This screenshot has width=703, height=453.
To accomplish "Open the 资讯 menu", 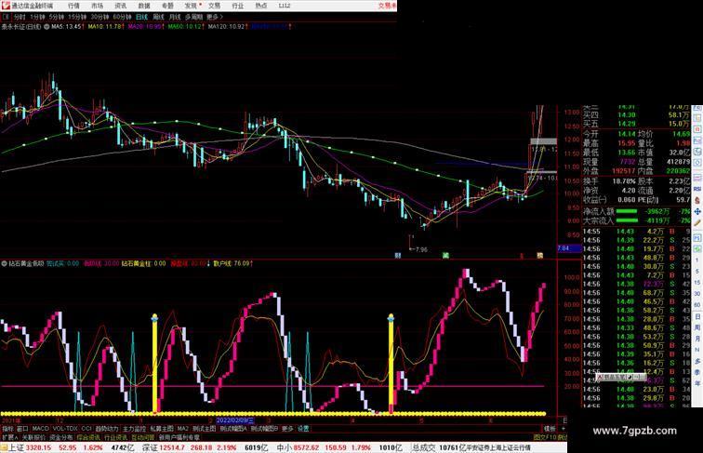I will pyautogui.click(x=120, y=6).
